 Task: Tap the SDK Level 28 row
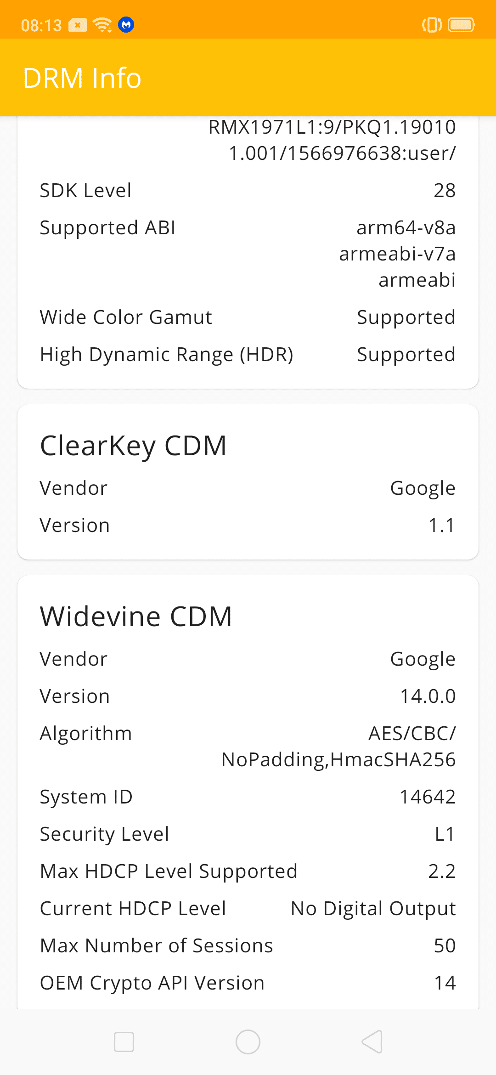pos(248,190)
